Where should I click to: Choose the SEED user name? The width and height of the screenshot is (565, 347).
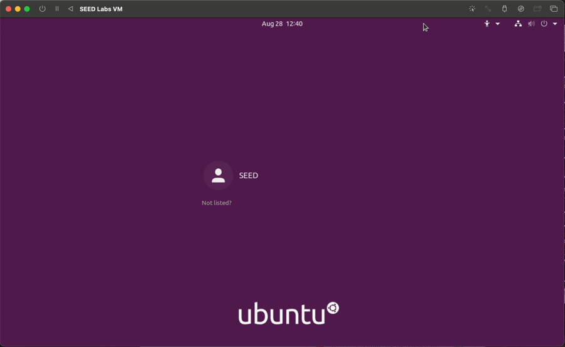coord(249,176)
